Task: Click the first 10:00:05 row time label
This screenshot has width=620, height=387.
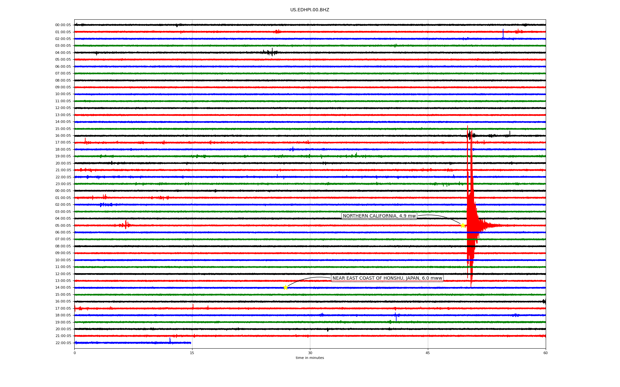Action: tap(63, 94)
